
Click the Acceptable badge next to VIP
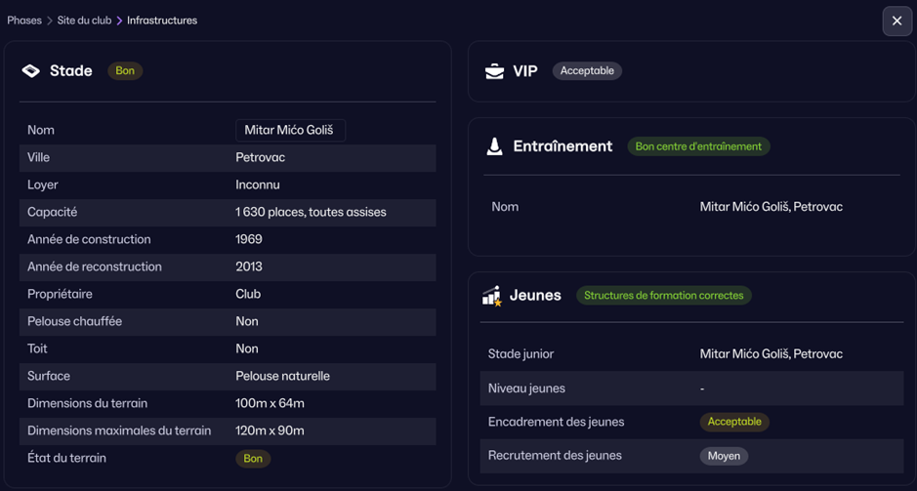pos(587,71)
